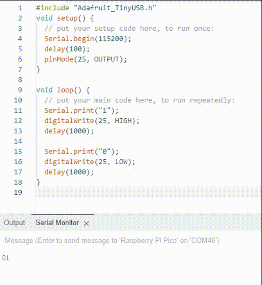Click the closing brace on line 7

tap(38, 70)
